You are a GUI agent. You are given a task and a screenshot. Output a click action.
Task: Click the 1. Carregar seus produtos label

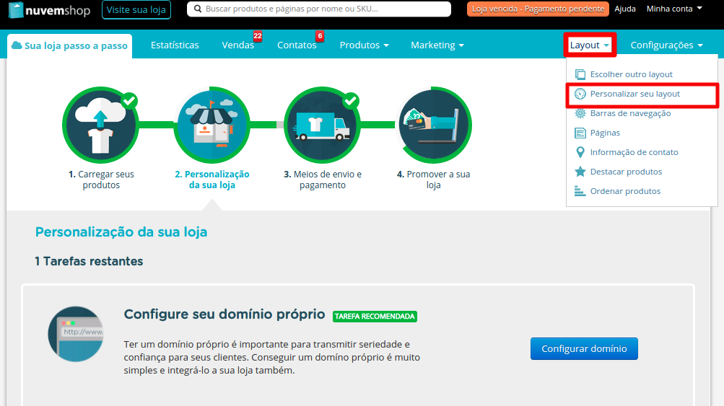pos(101,180)
